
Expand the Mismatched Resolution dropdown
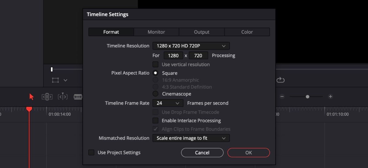(191, 138)
